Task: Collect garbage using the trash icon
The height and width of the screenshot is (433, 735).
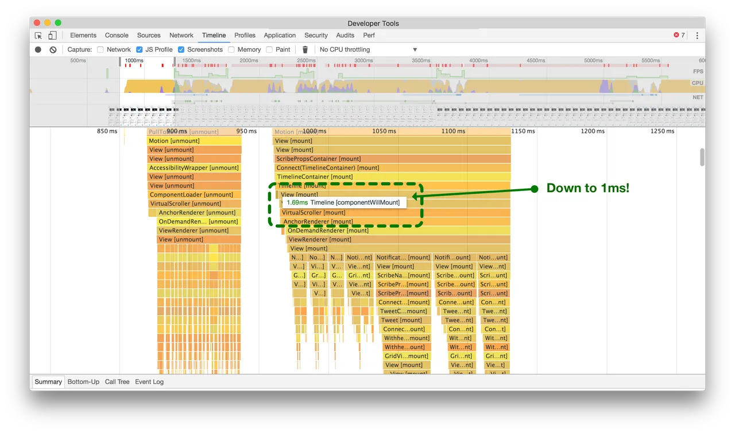Action: pos(305,49)
